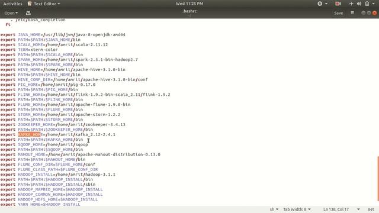Click the PATH=$PATH:$HADOOP_INSTALL/sbin line

(x=48, y=185)
